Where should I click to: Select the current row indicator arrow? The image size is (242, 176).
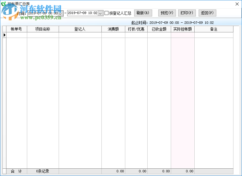[5, 35]
